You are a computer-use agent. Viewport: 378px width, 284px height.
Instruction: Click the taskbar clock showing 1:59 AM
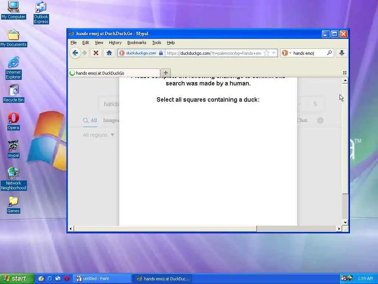(365, 279)
